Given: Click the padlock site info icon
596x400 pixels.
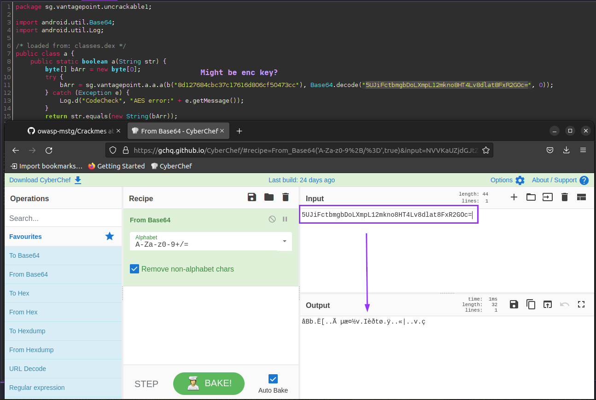Looking at the screenshot, I should click(x=125, y=151).
